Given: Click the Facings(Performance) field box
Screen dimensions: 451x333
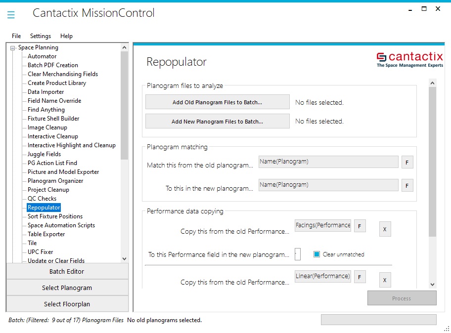Looking at the screenshot, I should tap(322, 225).
